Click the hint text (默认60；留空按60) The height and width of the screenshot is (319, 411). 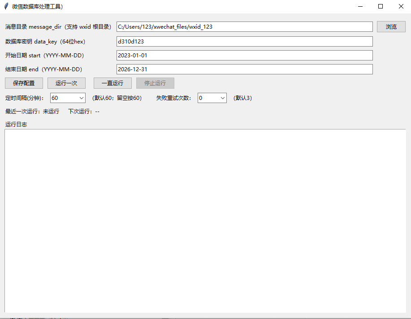(117, 98)
